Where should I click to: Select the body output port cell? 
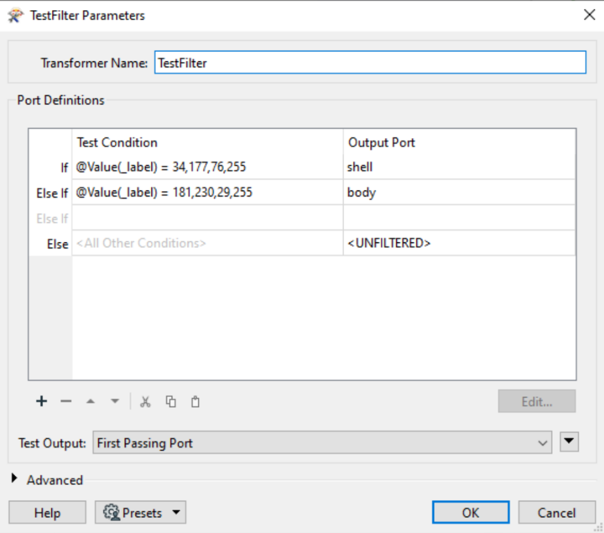(459, 192)
